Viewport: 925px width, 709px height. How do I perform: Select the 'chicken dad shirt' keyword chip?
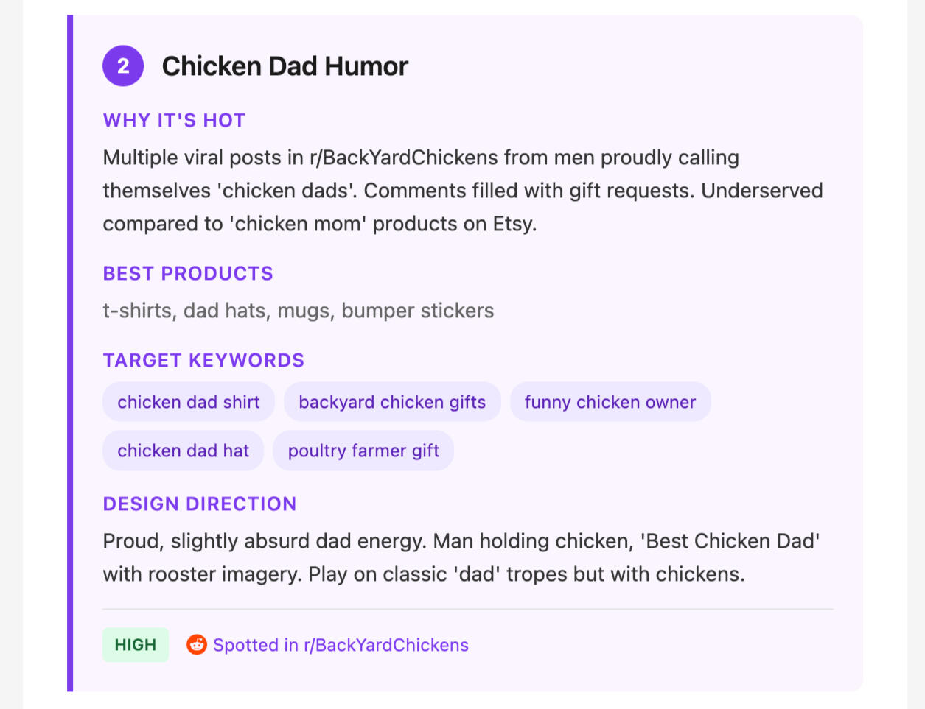189,402
